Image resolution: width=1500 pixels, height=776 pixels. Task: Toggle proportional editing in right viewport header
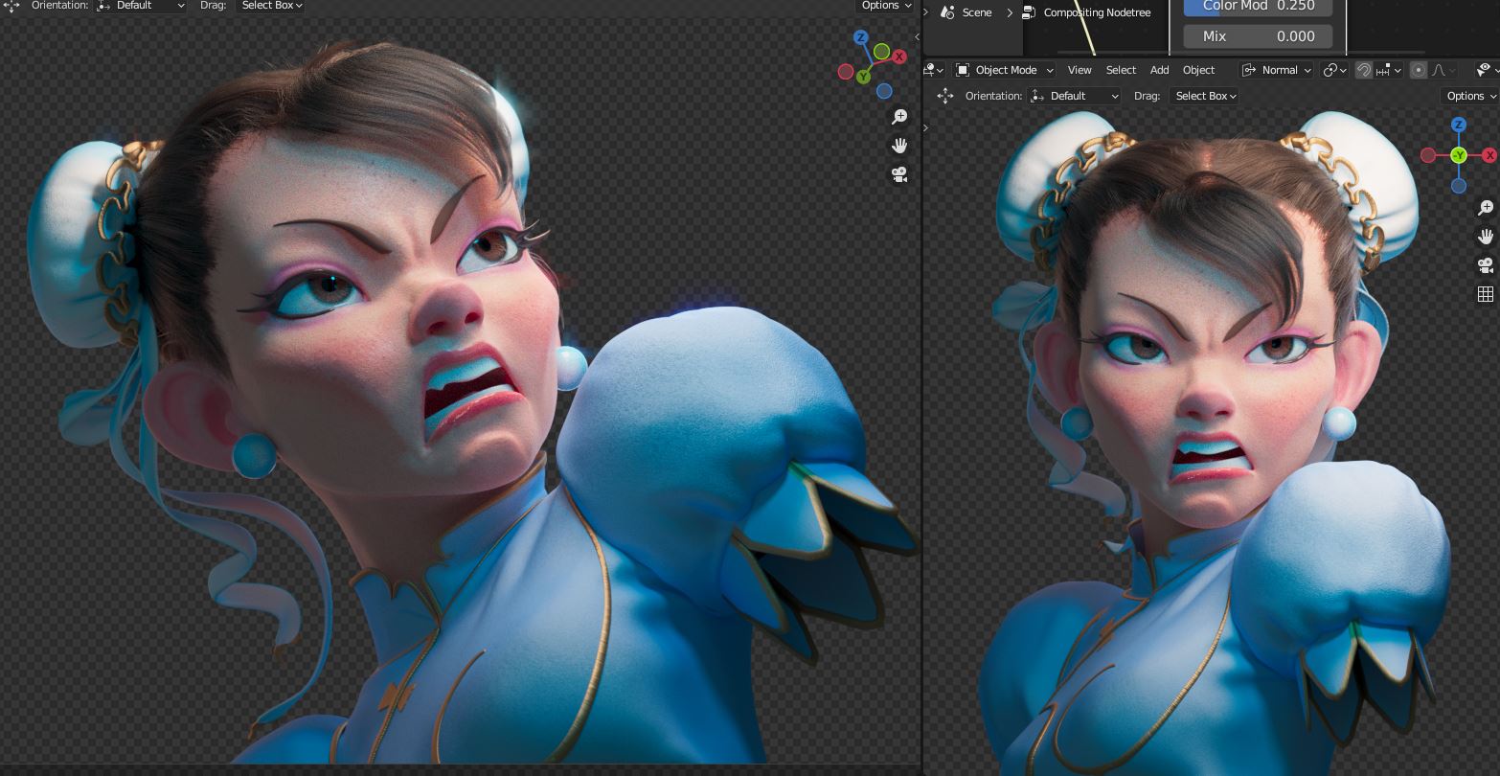[x=1419, y=70]
